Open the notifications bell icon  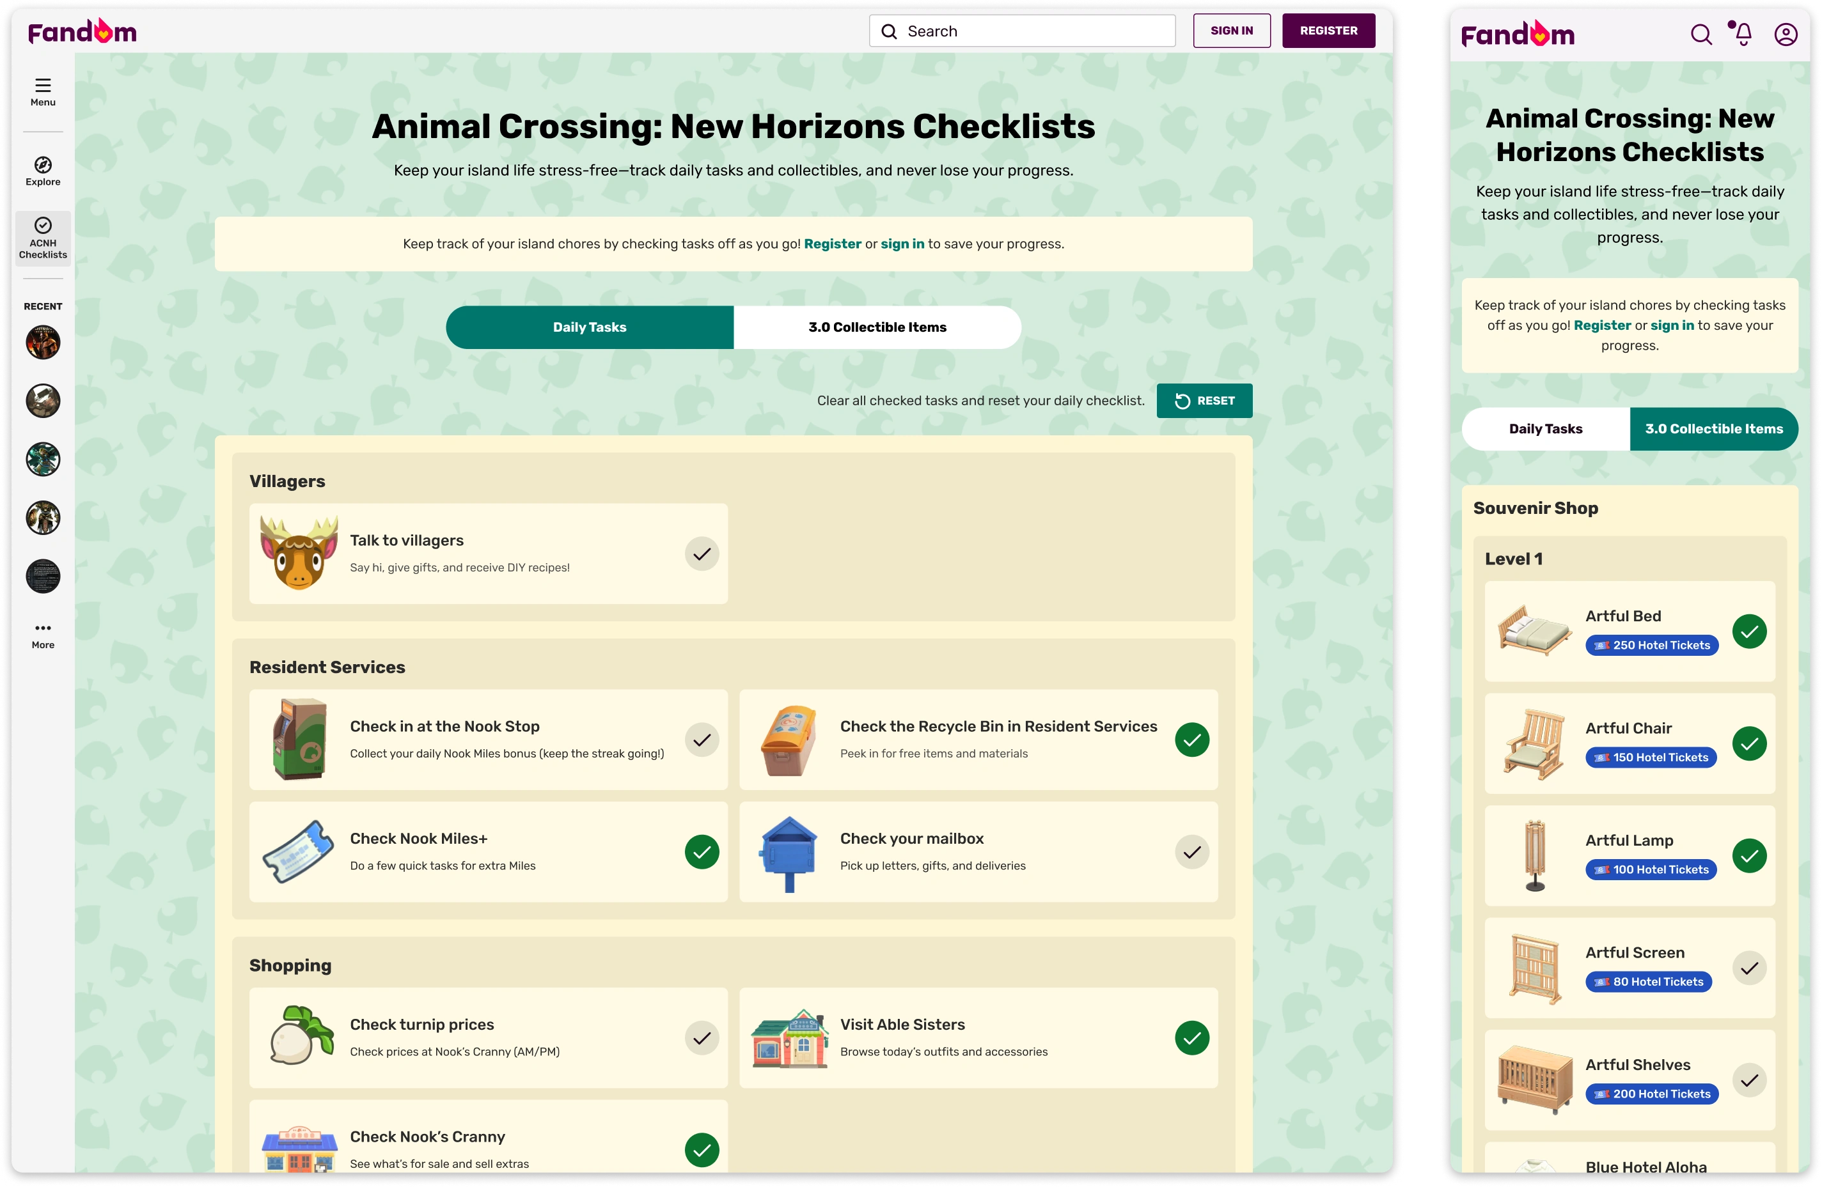1743,35
